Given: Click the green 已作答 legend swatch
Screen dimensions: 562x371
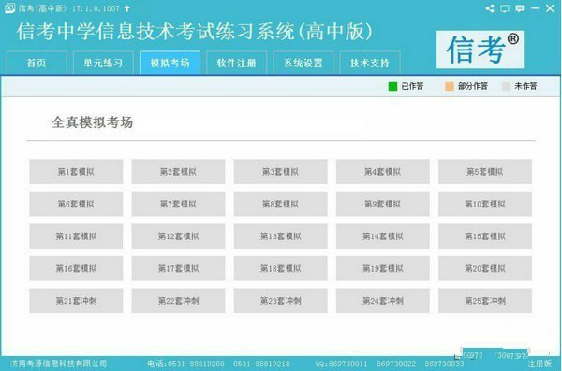Looking at the screenshot, I should (392, 86).
